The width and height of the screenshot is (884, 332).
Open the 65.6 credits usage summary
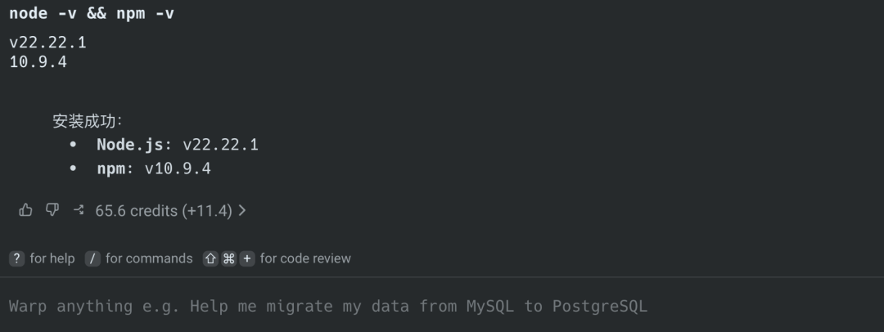point(163,210)
